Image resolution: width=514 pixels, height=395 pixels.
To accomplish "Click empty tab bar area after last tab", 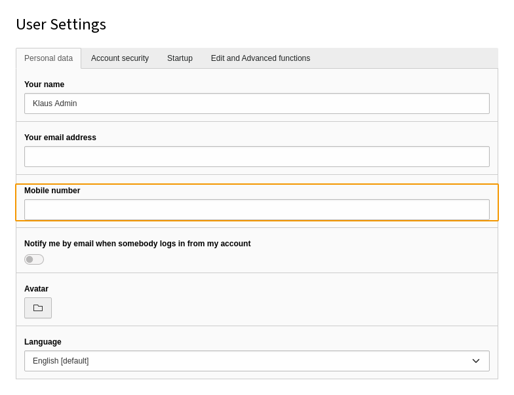I will coord(406,58).
